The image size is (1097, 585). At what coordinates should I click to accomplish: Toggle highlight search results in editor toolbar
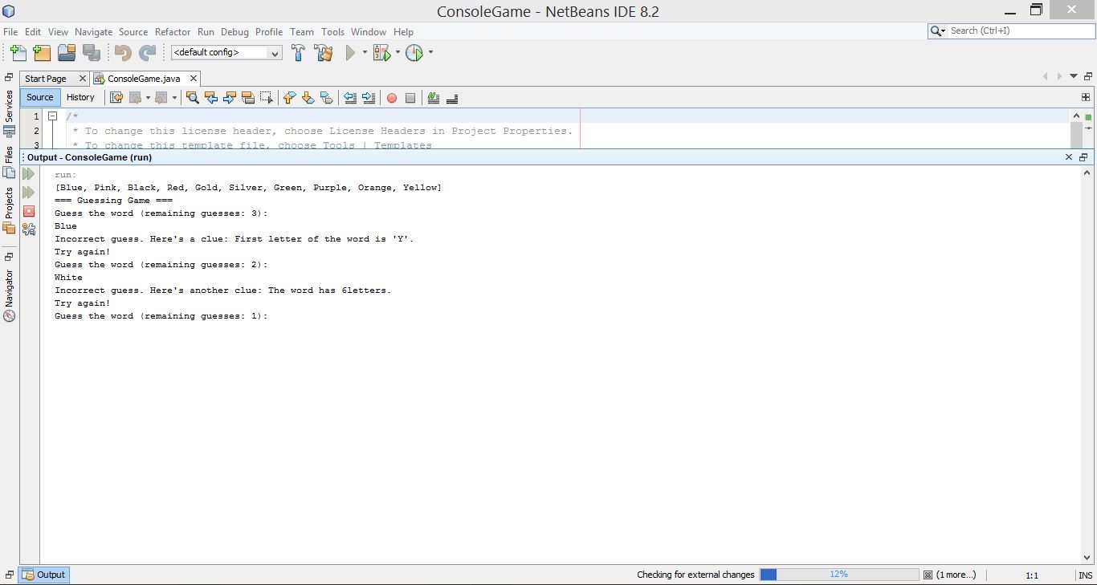(x=248, y=98)
